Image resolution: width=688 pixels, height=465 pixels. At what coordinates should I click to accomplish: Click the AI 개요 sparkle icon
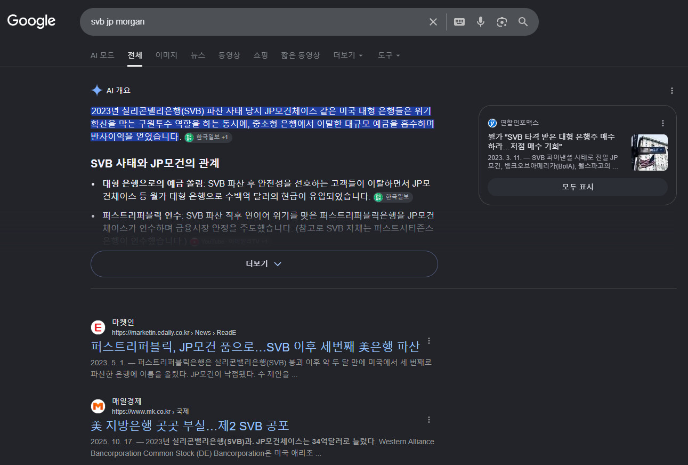click(x=96, y=90)
